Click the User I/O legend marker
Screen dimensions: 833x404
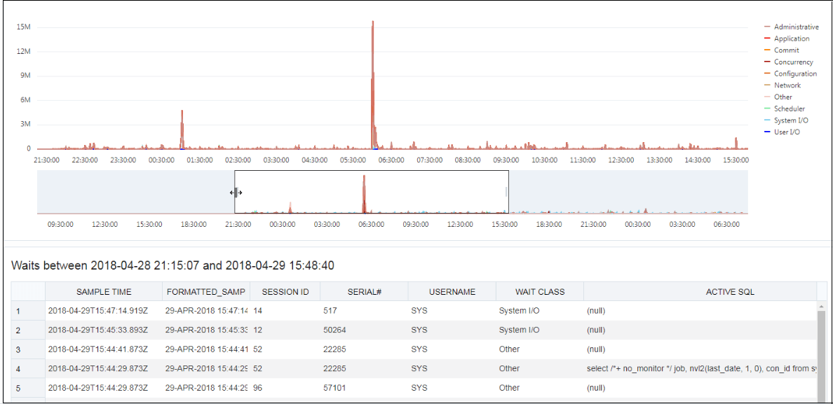(766, 132)
